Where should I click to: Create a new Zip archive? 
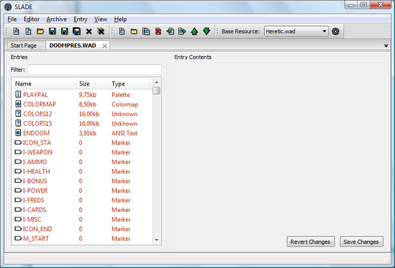click(x=28, y=31)
